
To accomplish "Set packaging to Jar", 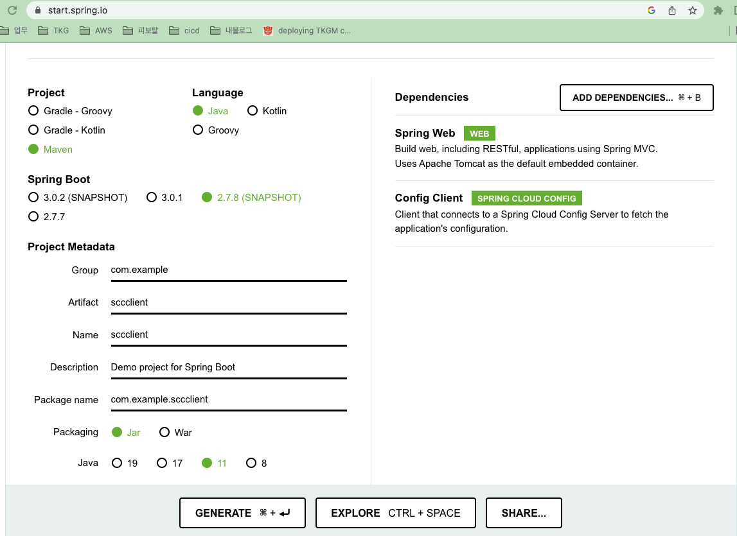I will [126, 432].
